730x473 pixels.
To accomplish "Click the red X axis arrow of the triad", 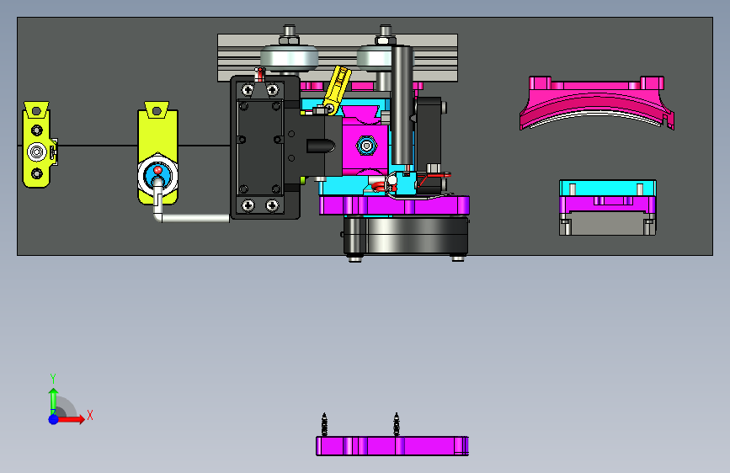I will [71, 419].
